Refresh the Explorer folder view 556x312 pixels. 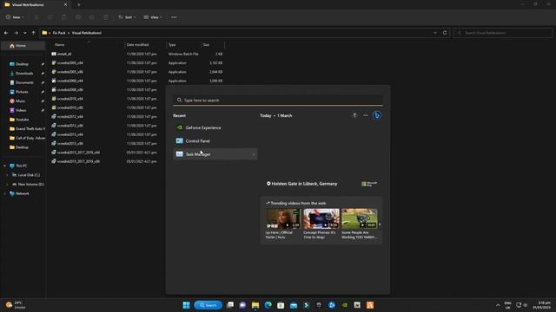[x=445, y=33]
